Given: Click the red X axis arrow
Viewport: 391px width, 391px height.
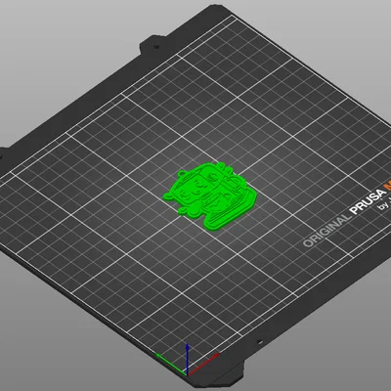Looking at the screenshot, I should pyautogui.click(x=203, y=364).
